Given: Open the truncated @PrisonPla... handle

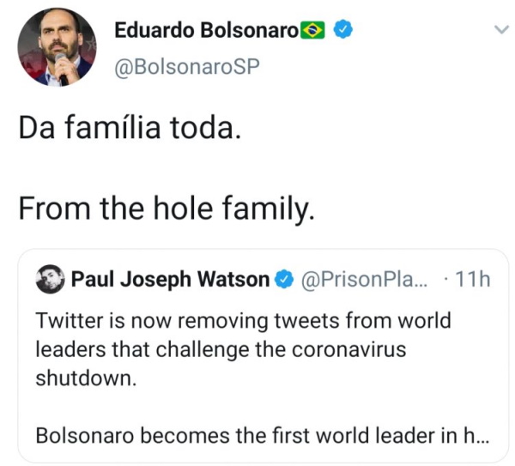Looking at the screenshot, I should pyautogui.click(x=360, y=279).
